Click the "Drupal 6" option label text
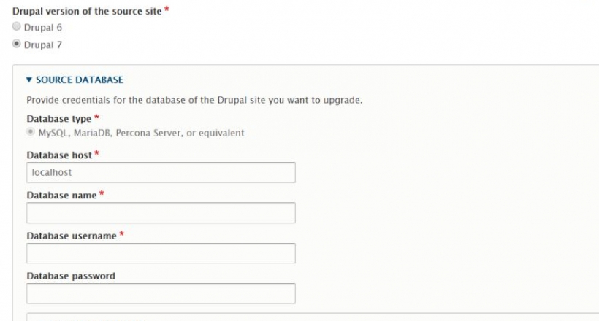 click(43, 28)
